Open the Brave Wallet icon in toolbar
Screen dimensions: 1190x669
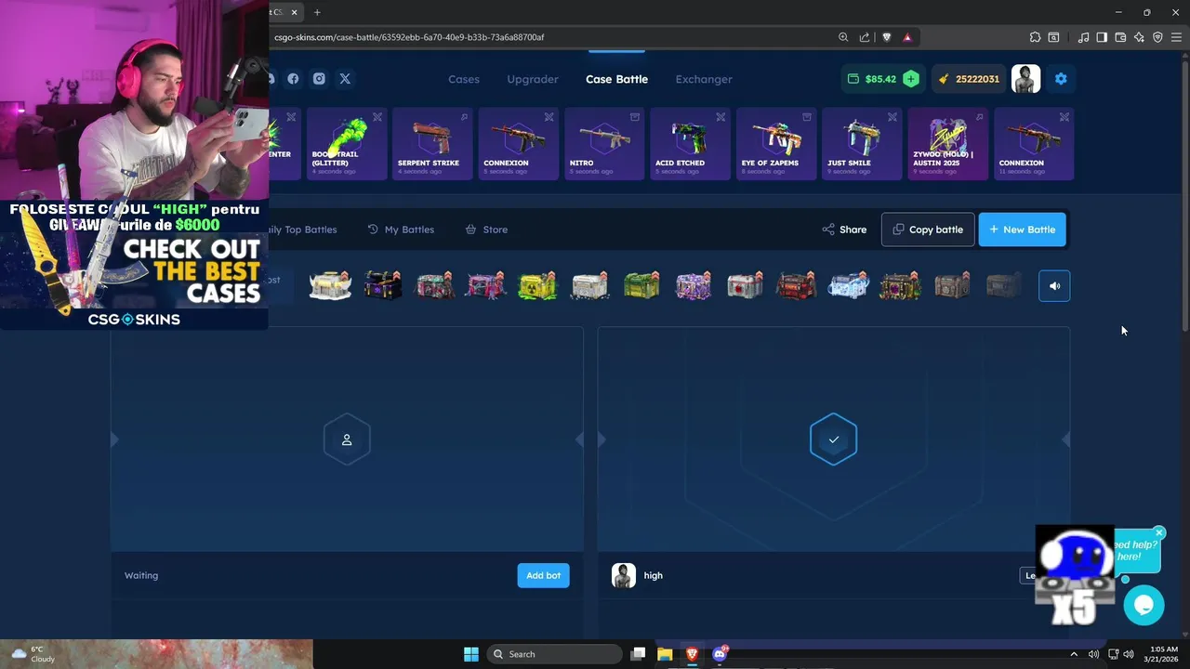(x=1120, y=37)
